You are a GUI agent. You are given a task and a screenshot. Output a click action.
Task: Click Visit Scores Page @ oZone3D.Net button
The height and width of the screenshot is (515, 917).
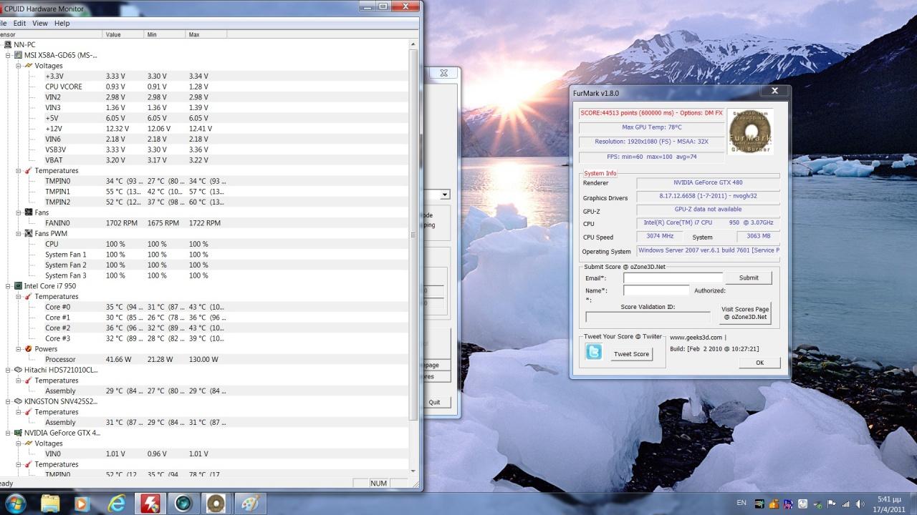pyautogui.click(x=745, y=313)
